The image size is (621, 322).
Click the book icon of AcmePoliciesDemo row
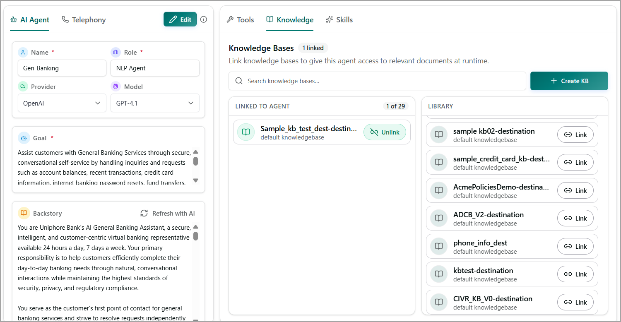pos(439,190)
